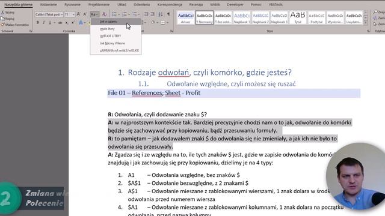
Task: Apply the Arkusz style
Action: tap(186, 17)
